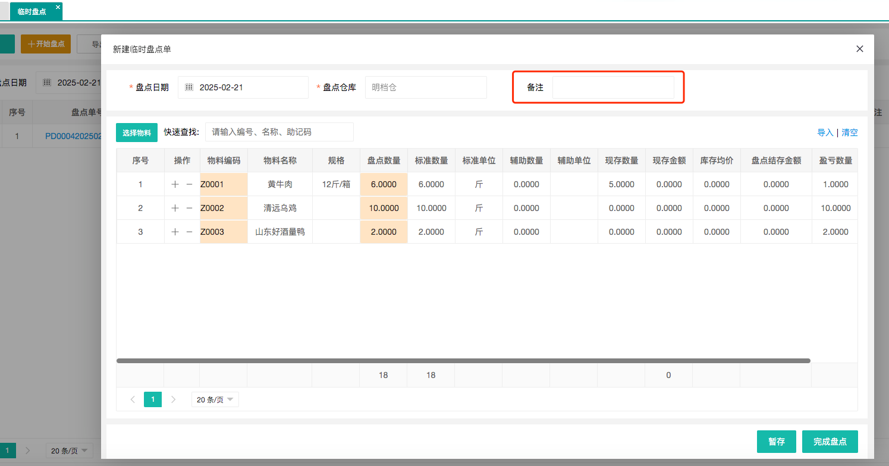Screen dimensions: 889x466
Task: Open the 盘点仓库 warehouse selector
Action: 426,87
